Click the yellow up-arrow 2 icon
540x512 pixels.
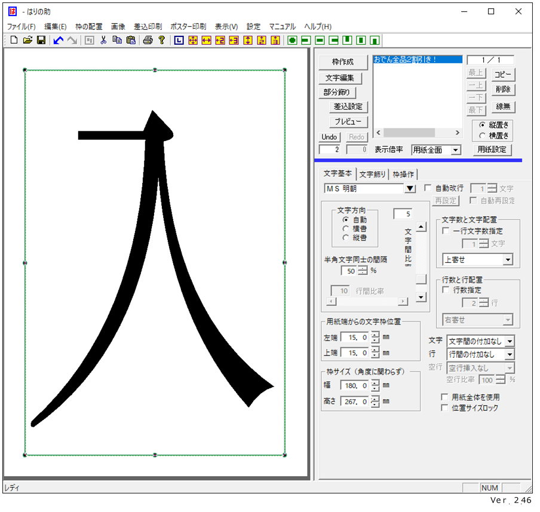(262, 40)
